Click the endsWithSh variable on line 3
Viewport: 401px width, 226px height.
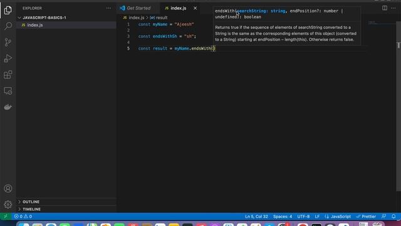pyautogui.click(x=165, y=36)
